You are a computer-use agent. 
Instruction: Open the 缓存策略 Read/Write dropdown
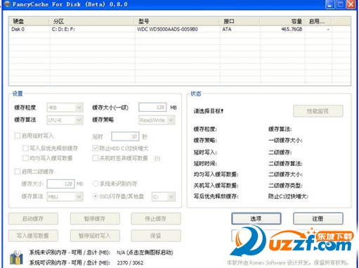157,120
